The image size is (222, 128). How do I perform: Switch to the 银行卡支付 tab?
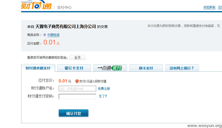point(74,68)
